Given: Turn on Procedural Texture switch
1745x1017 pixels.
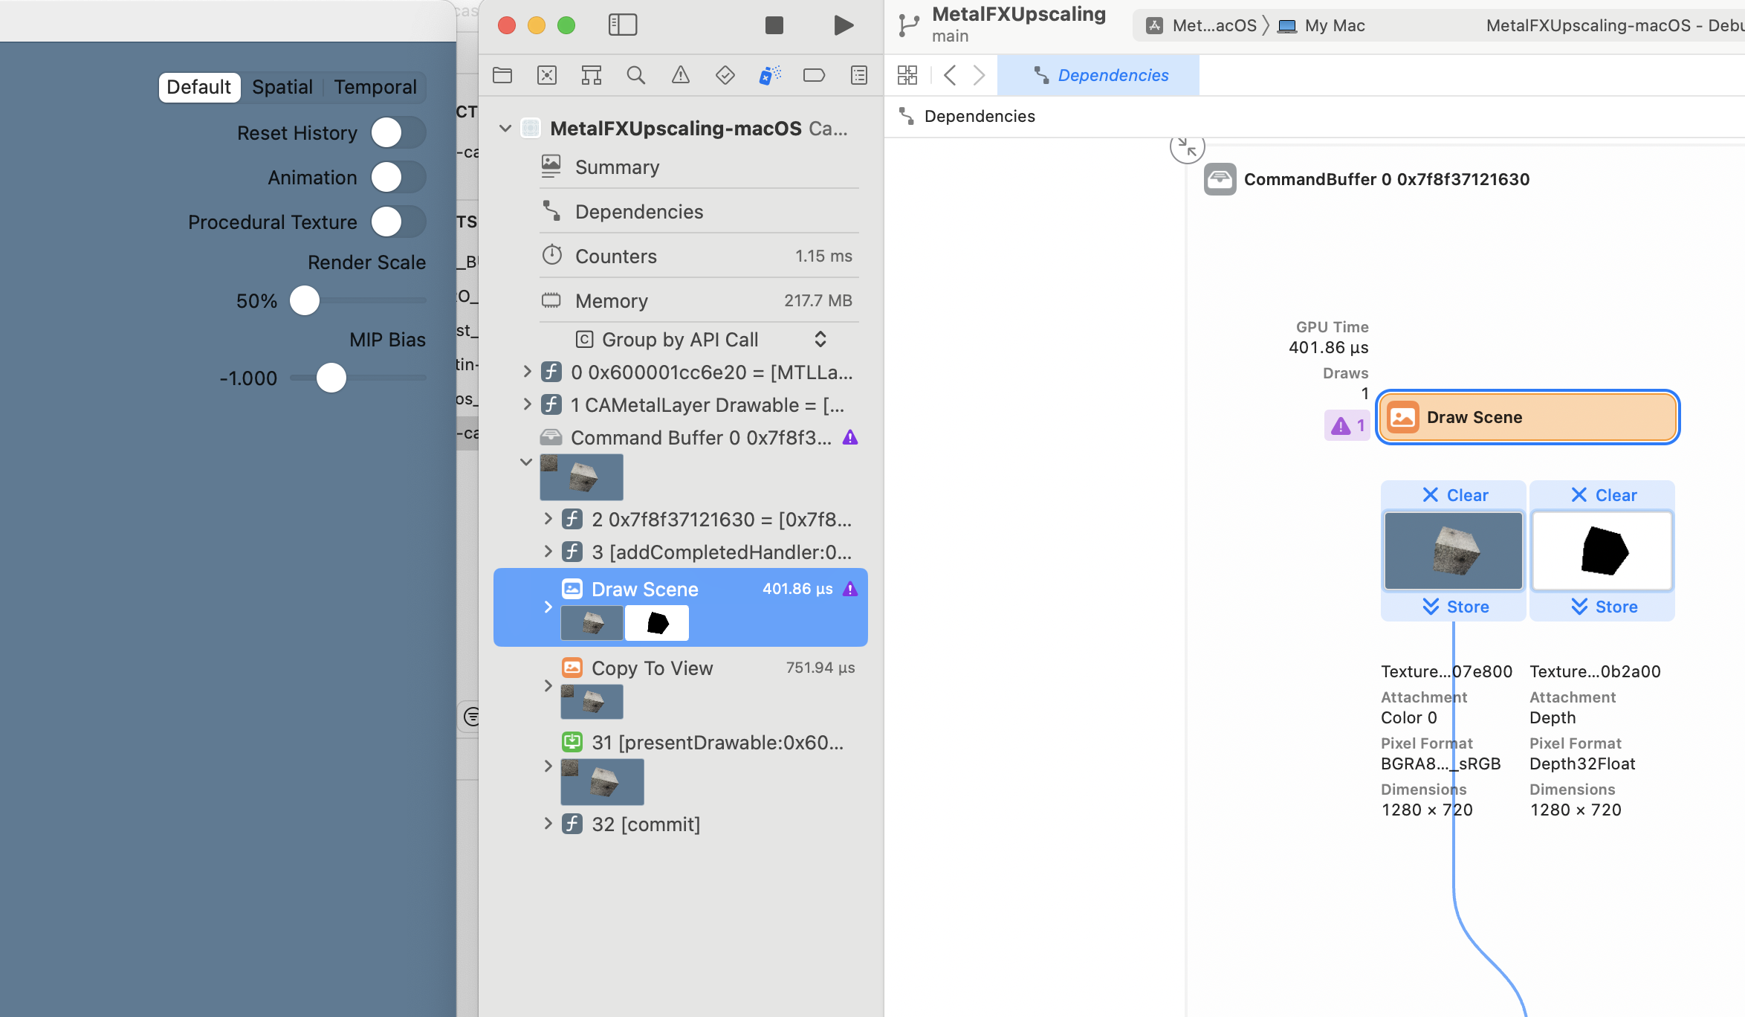Looking at the screenshot, I should (x=398, y=222).
